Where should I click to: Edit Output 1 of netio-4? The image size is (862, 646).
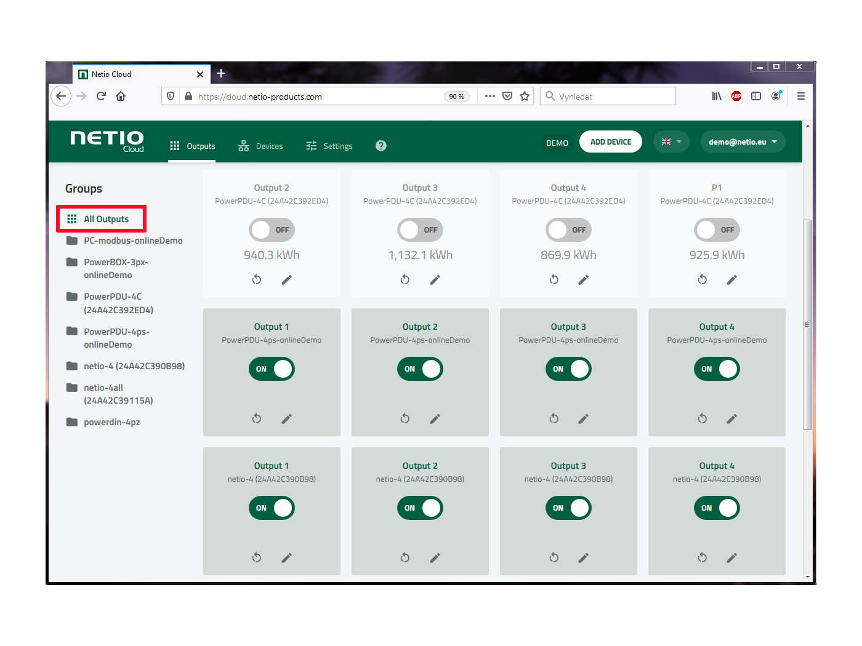click(x=287, y=558)
